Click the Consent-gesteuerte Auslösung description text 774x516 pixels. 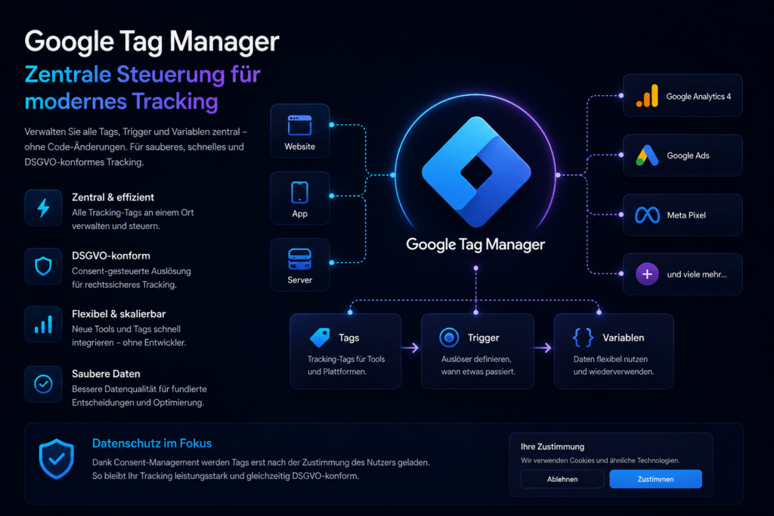[132, 278]
